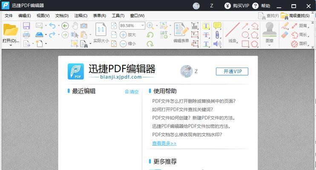Go to the previous view with the green left arrow
The height and width of the screenshot is (170, 316).
coord(65,25)
